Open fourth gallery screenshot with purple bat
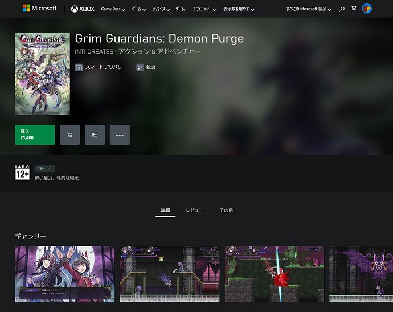This screenshot has height=312, width=393. click(x=361, y=274)
